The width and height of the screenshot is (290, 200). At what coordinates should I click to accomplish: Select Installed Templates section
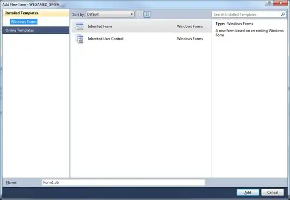[x=36, y=13]
